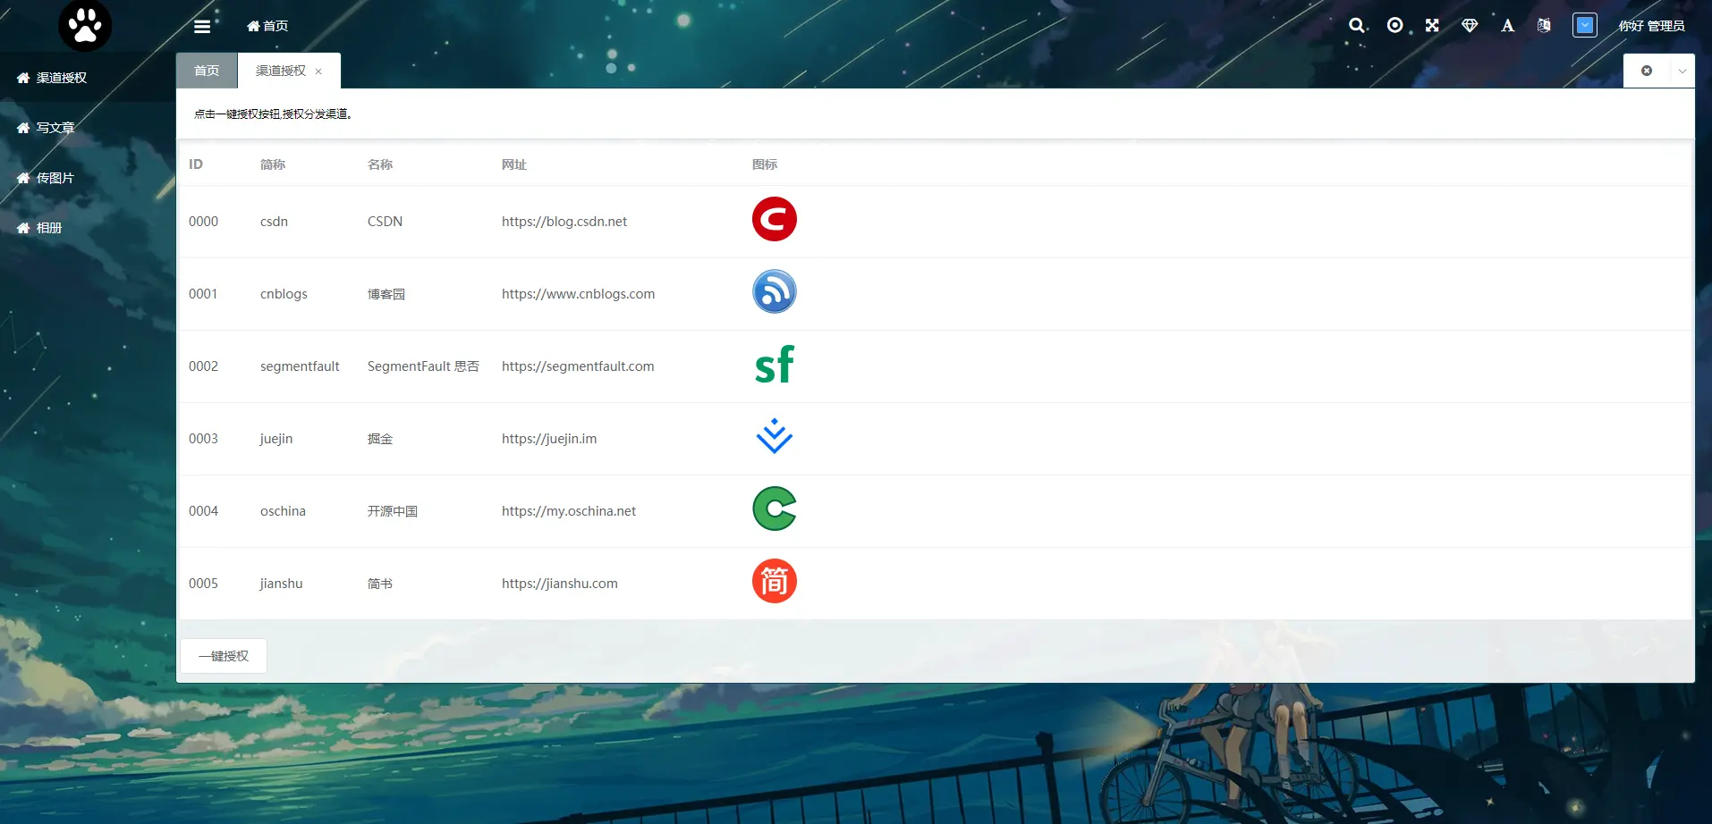1712x824 pixels.
Task: Click name cell 'CSDN'
Action: [385, 222]
